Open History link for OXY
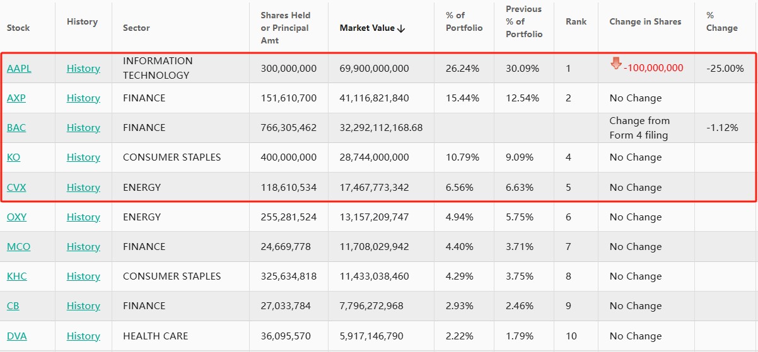This screenshot has width=758, height=352. coord(83,217)
